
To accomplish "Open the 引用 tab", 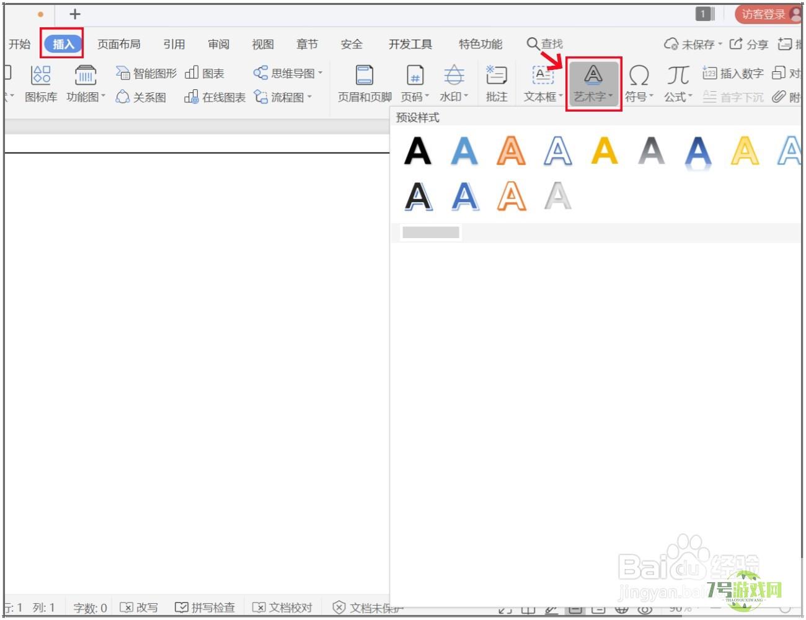I will 174,44.
